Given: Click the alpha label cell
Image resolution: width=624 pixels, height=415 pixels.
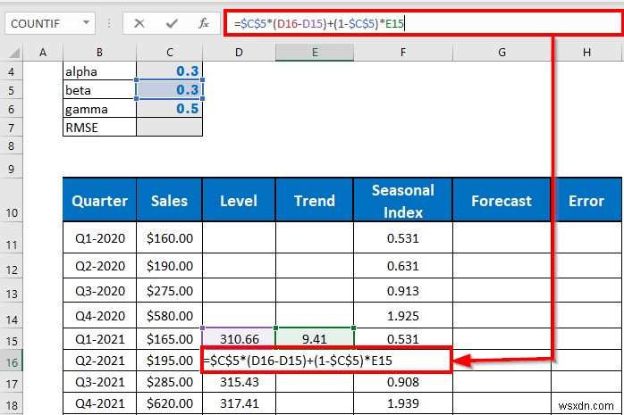Looking at the screenshot, I should [x=99, y=71].
